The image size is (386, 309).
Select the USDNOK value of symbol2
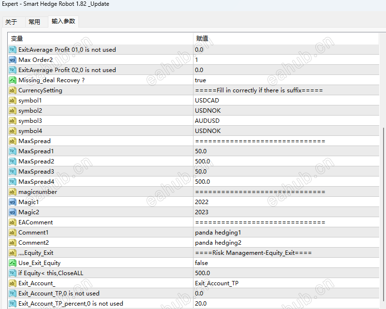tap(208, 110)
